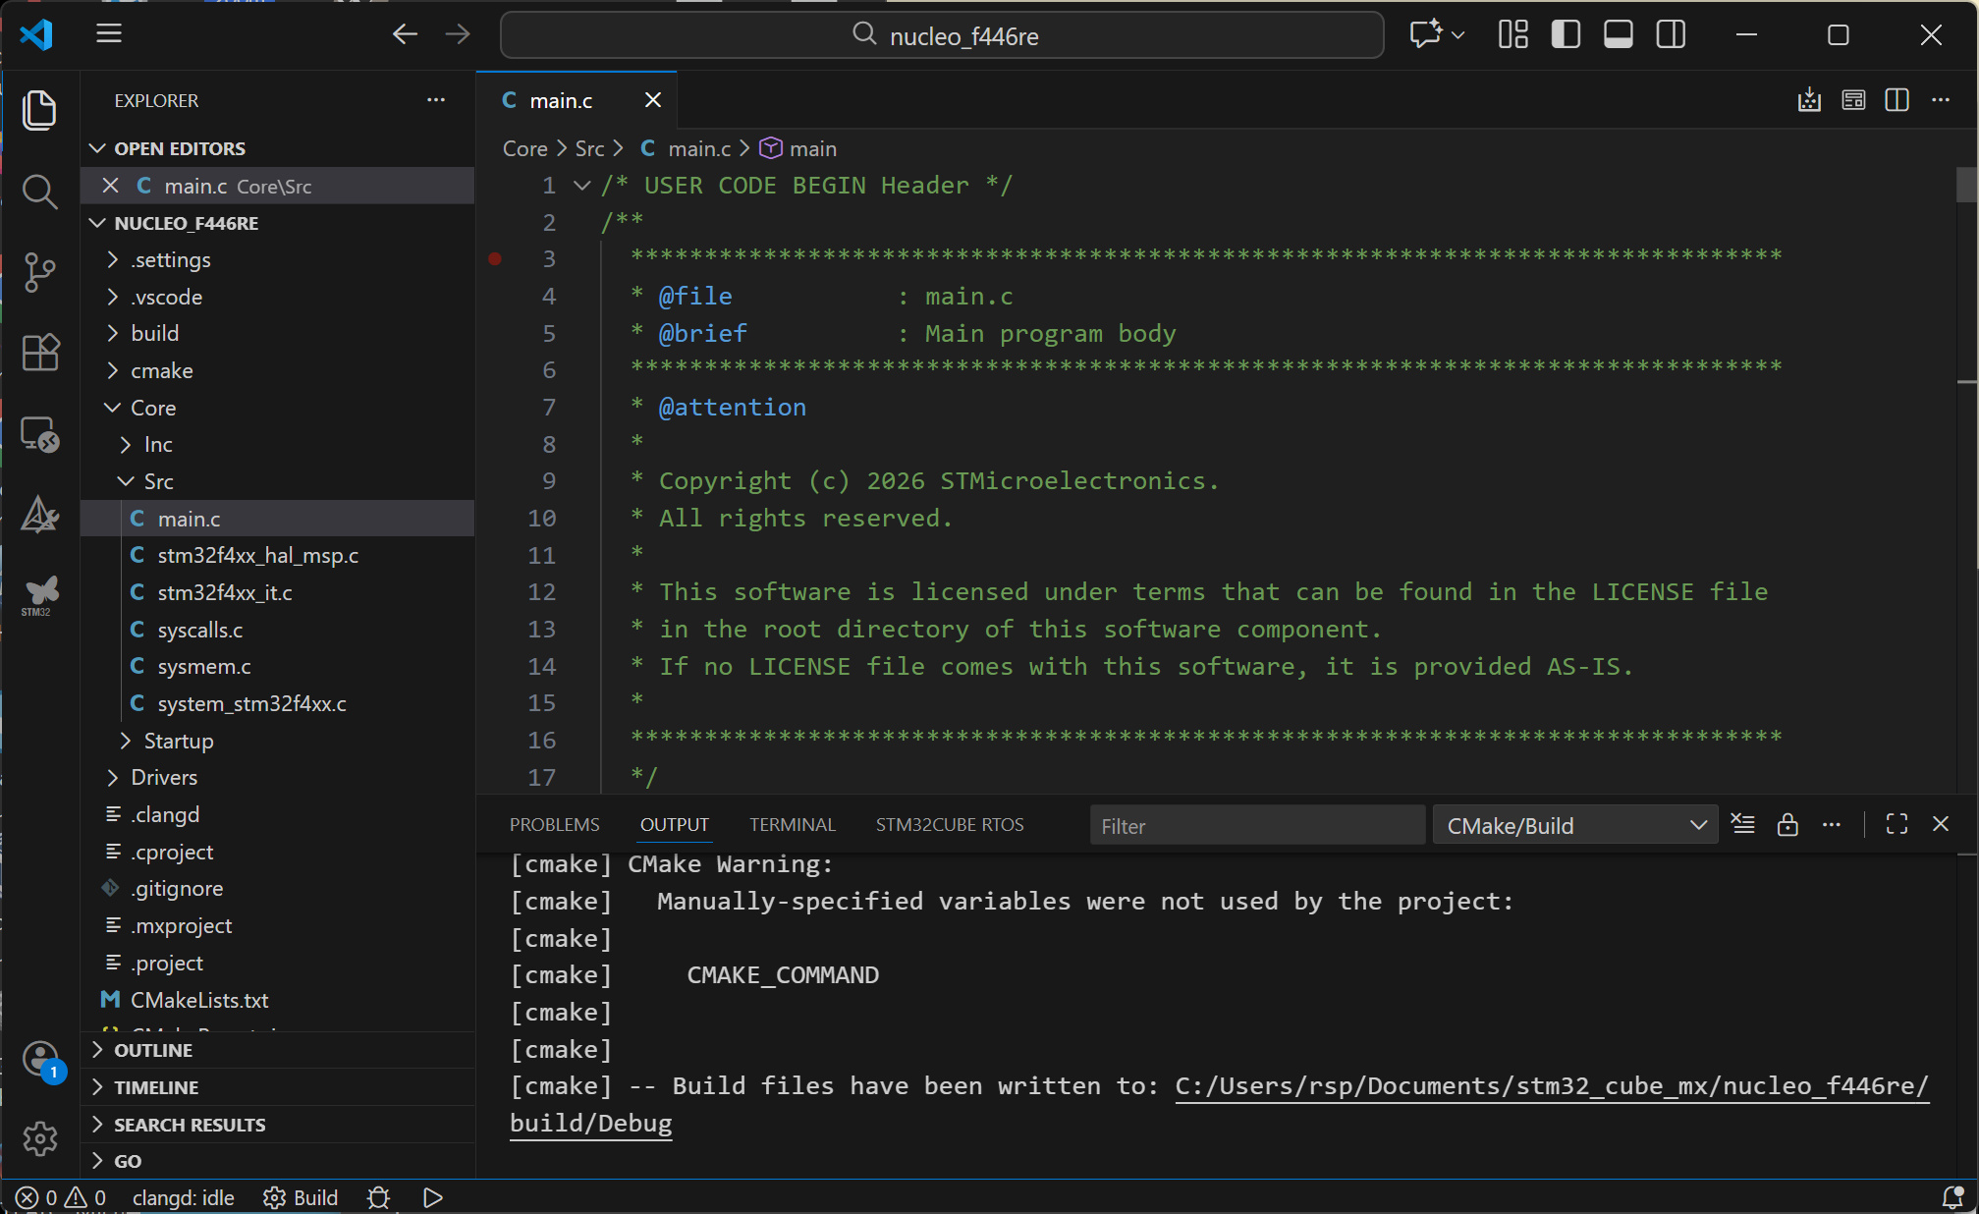This screenshot has width=1979, height=1214.
Task: Switch to the PROBLEMS tab
Action: coord(554,825)
